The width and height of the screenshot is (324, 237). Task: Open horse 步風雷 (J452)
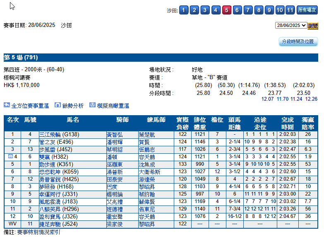(x=55, y=150)
